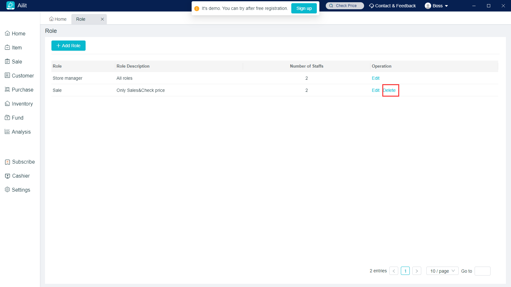Open the Inventory module

[22, 104]
